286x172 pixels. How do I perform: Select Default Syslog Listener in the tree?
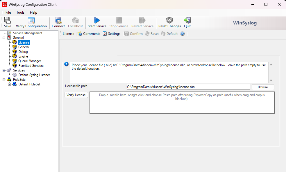[x=34, y=75]
